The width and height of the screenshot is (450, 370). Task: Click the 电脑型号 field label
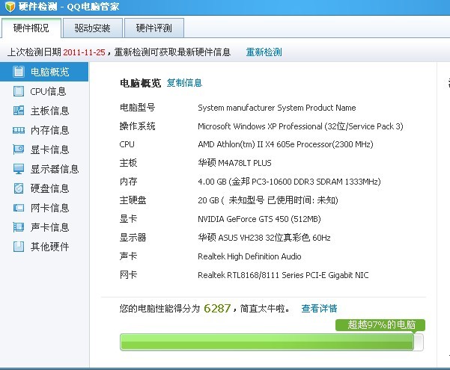tap(138, 108)
